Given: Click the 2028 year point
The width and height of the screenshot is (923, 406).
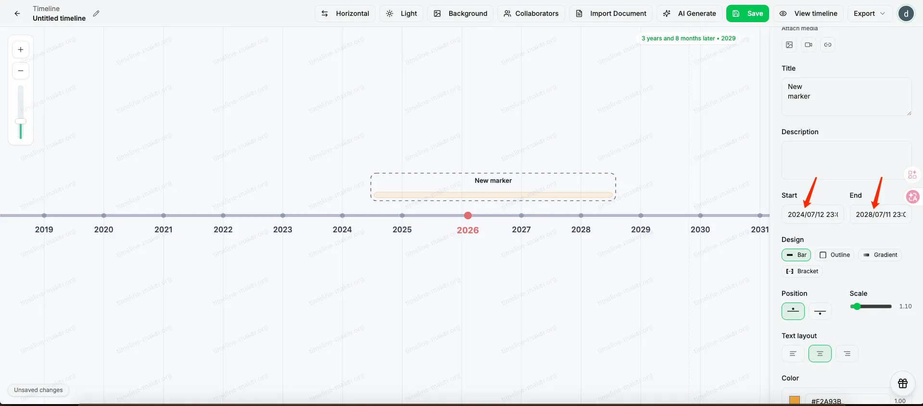Looking at the screenshot, I should click(581, 216).
